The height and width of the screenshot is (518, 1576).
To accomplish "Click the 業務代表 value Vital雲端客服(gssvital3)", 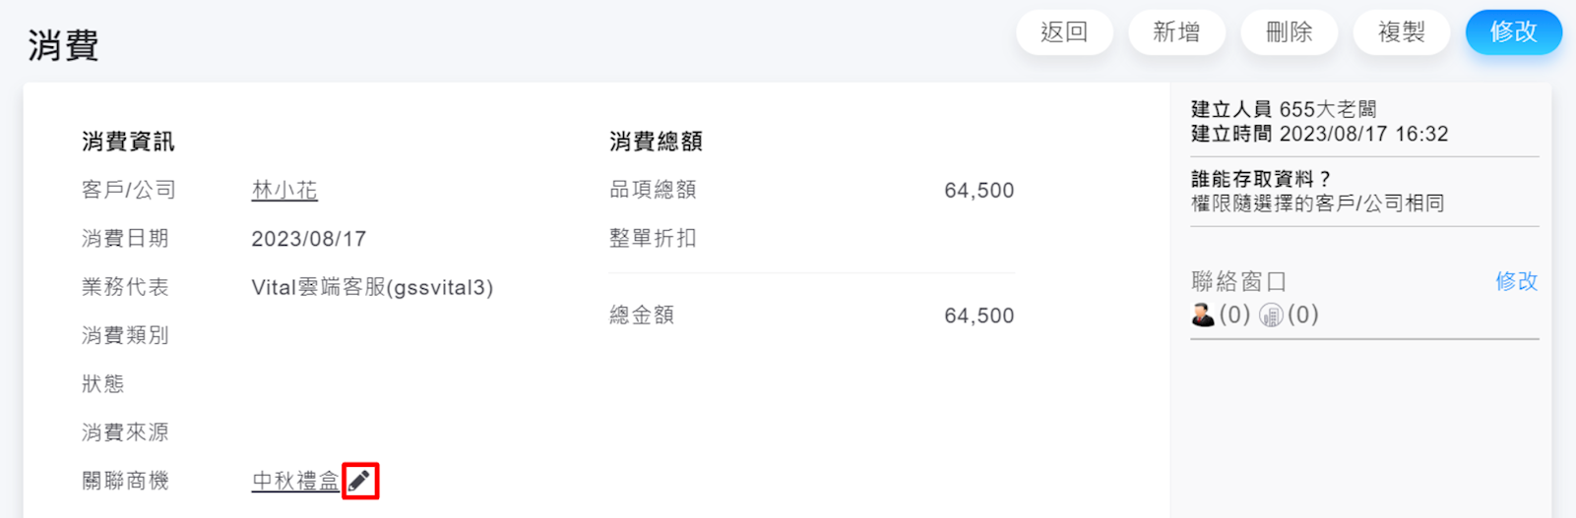I will click(372, 287).
